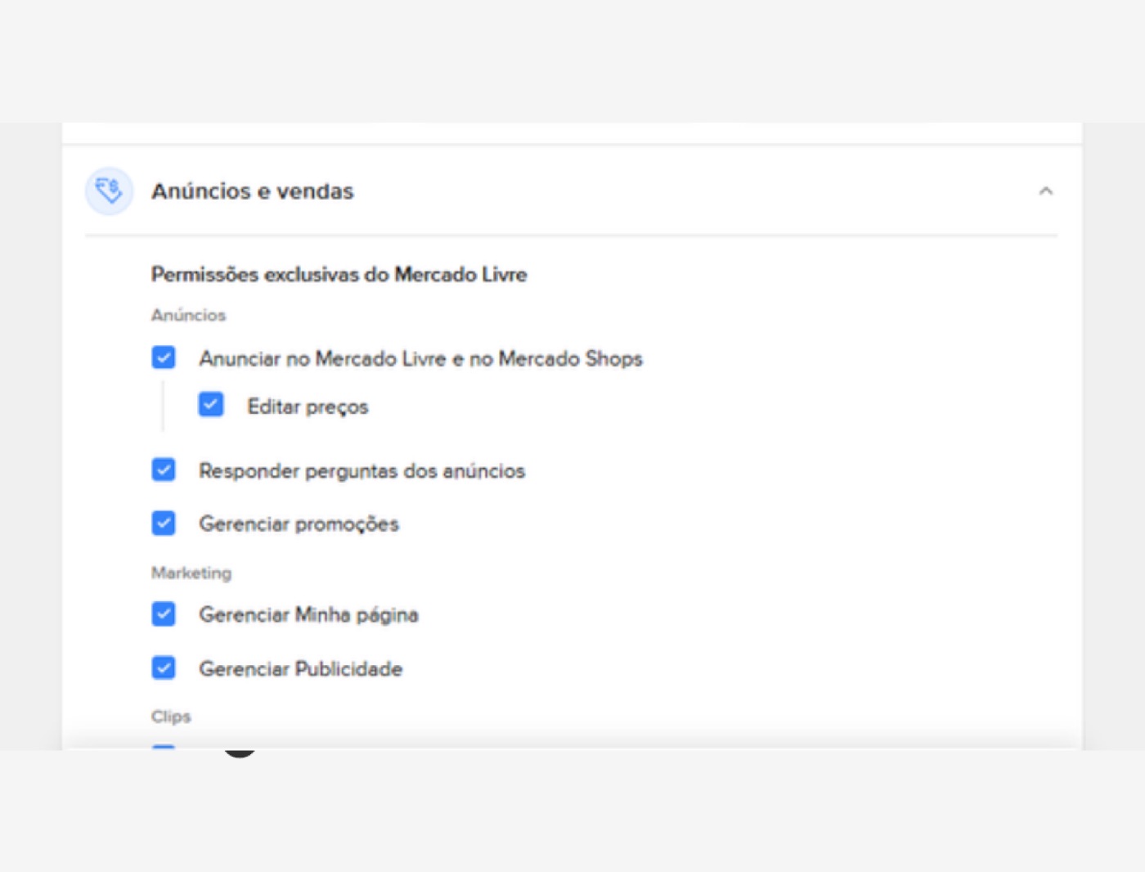
Task: Click Permissões exclusivas do Mercado Livre text
Action: click(339, 275)
